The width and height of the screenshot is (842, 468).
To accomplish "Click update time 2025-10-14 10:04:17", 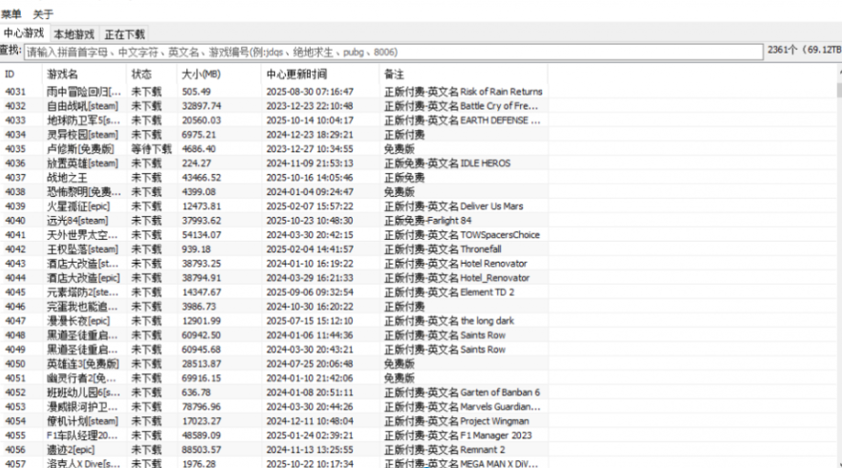I will tap(310, 120).
